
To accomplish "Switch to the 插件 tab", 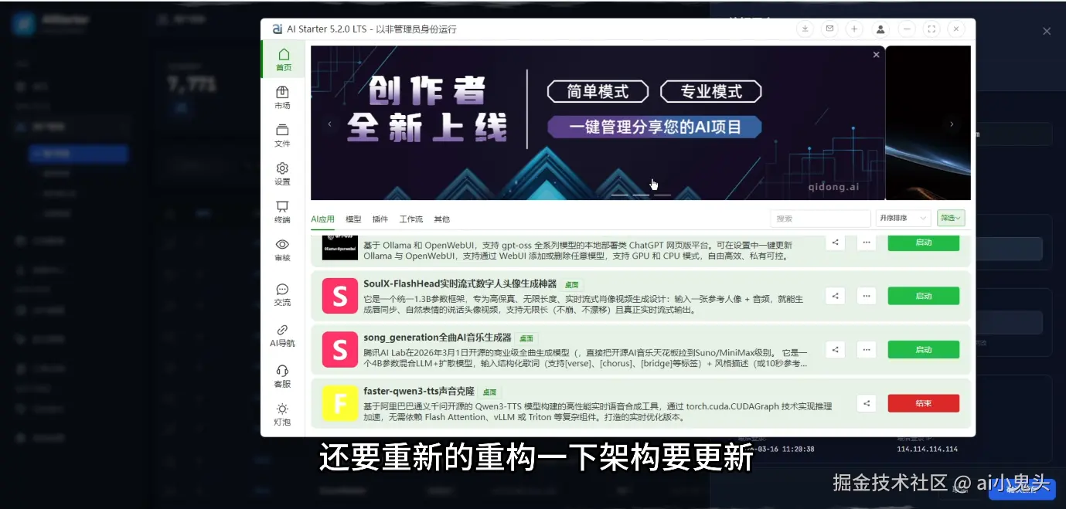I will click(380, 219).
